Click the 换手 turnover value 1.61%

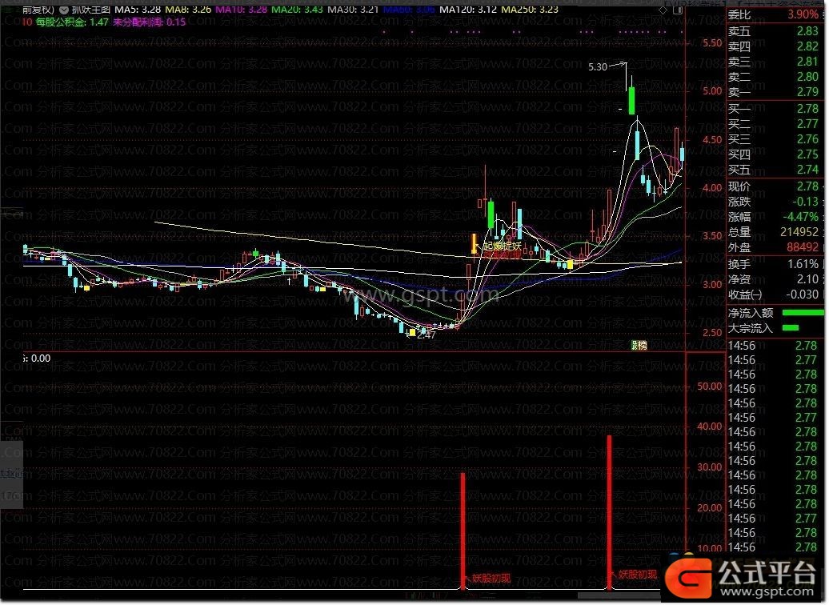tap(803, 264)
